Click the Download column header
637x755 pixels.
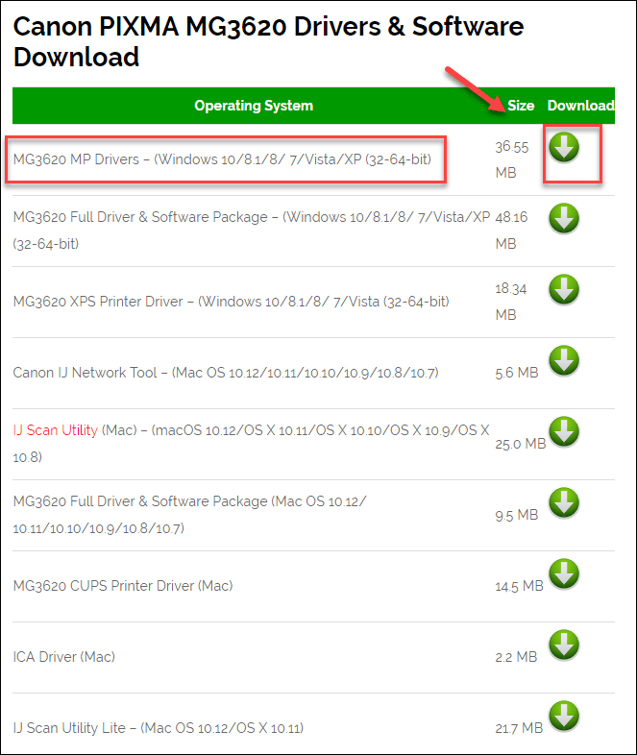pyautogui.click(x=580, y=106)
